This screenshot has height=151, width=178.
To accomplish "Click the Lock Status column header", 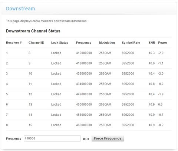I will pyautogui.click(x=60, y=43).
